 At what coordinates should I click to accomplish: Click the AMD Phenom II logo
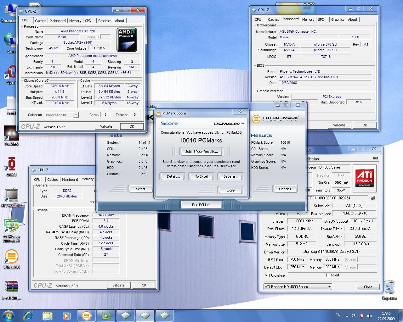click(x=127, y=40)
